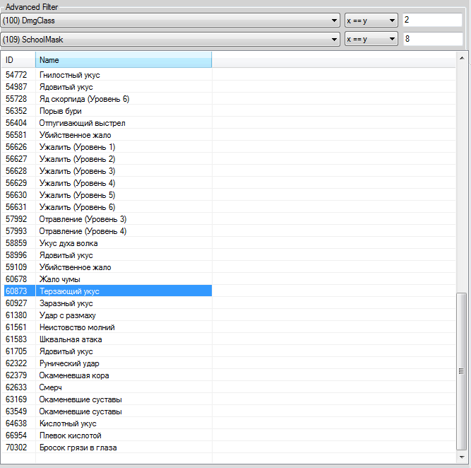Click the filter value field containing 2
Viewport: 471px width, 468px height.
coord(431,21)
